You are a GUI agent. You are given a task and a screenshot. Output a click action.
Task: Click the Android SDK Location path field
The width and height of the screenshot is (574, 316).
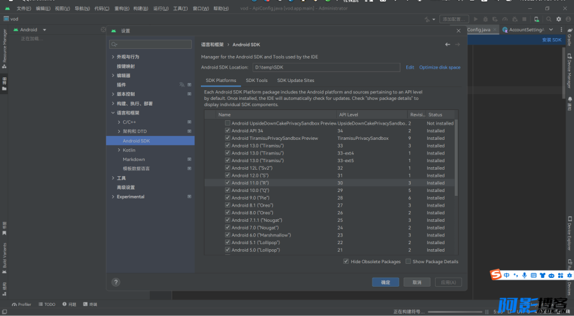pyautogui.click(x=326, y=67)
